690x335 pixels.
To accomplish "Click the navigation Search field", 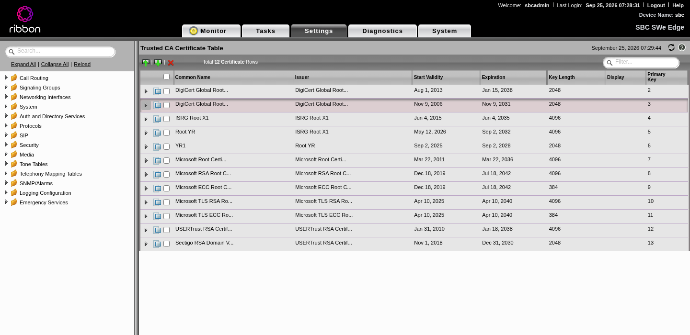I will click(60, 51).
